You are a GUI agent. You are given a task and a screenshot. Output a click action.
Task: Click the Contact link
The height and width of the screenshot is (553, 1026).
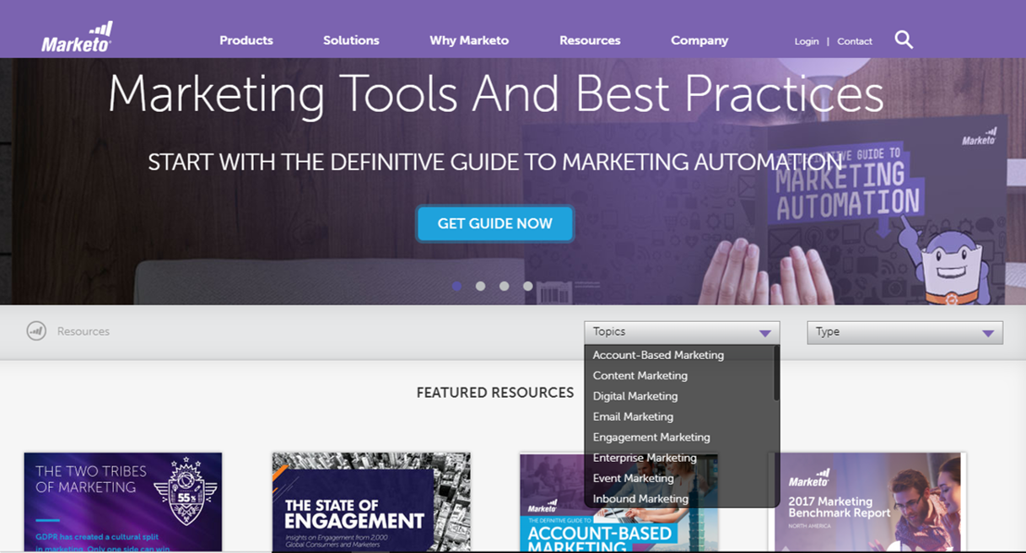[x=855, y=41]
